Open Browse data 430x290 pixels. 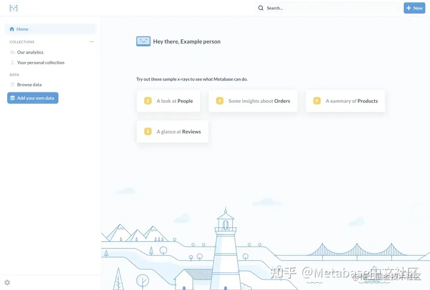coord(30,84)
